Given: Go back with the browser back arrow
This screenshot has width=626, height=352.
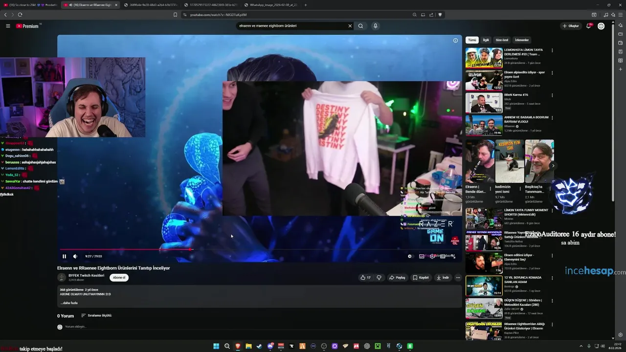Looking at the screenshot, I should 5,15.
